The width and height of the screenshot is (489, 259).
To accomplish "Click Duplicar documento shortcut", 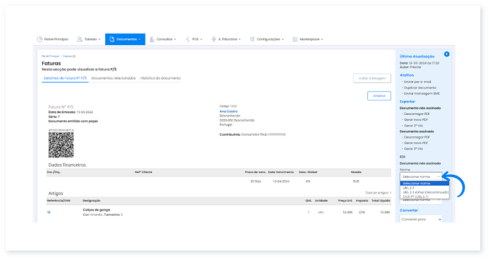I will [x=420, y=87].
